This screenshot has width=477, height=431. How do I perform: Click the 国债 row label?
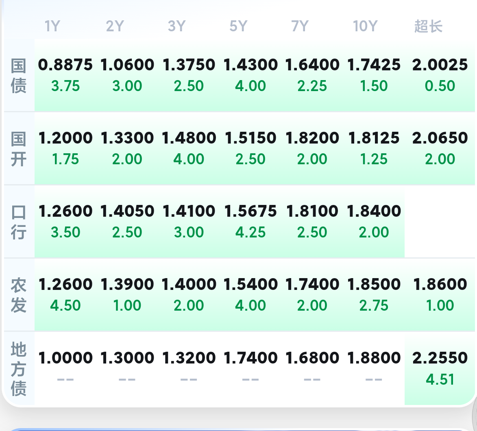coord(19,76)
